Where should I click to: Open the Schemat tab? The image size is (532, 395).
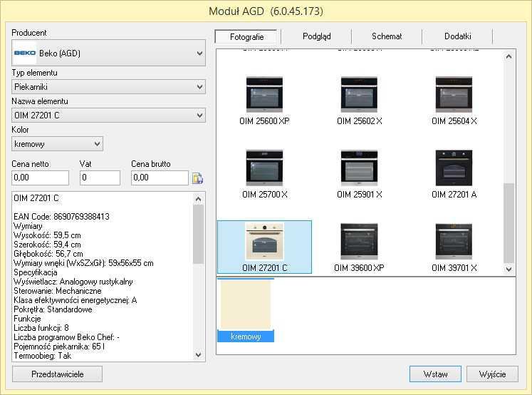387,36
